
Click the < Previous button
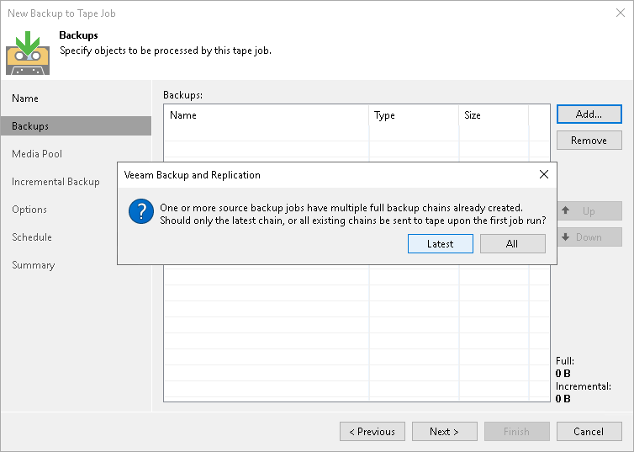372,431
